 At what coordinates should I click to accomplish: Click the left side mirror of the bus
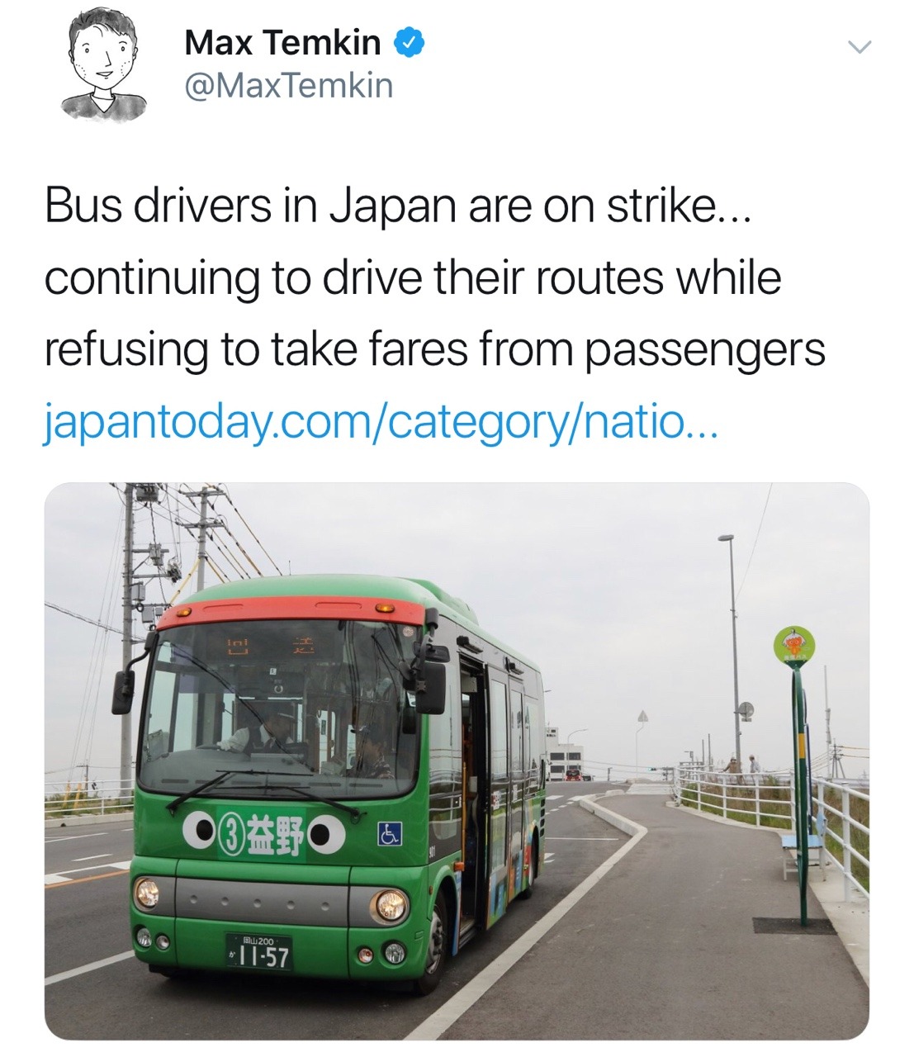click(123, 692)
